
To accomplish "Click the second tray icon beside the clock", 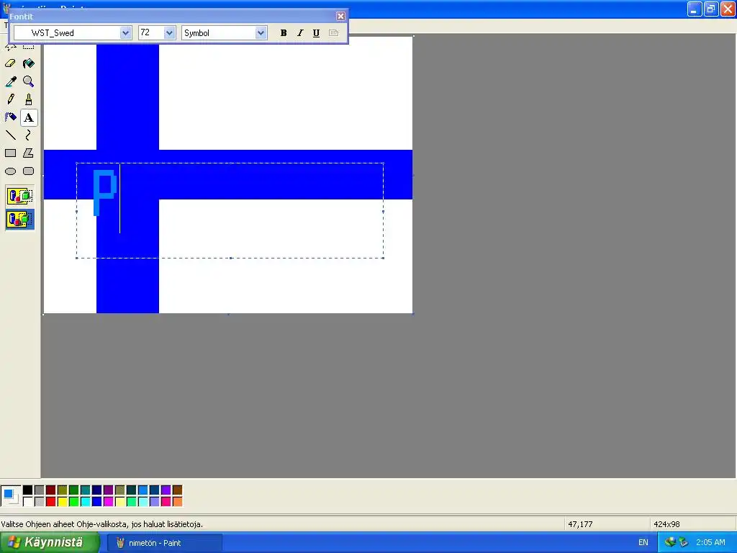I will [x=683, y=542].
